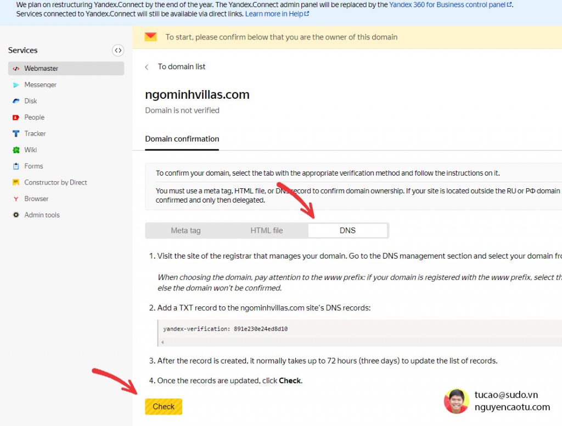Follow the Learn more in Help link
This screenshot has width=562, height=426.
tap(276, 14)
